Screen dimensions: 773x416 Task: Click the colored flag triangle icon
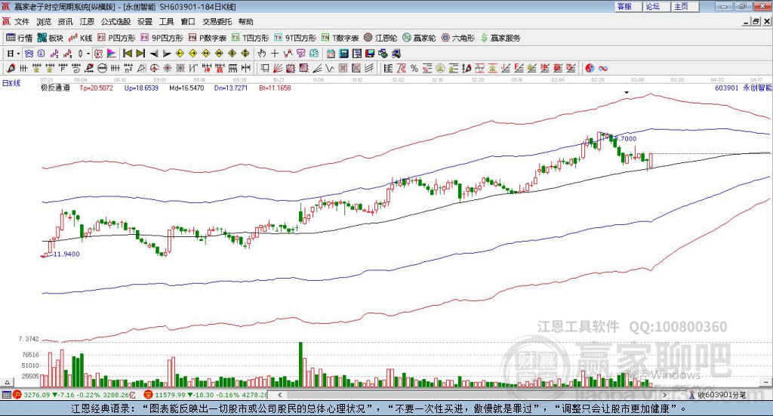[x=112, y=54]
